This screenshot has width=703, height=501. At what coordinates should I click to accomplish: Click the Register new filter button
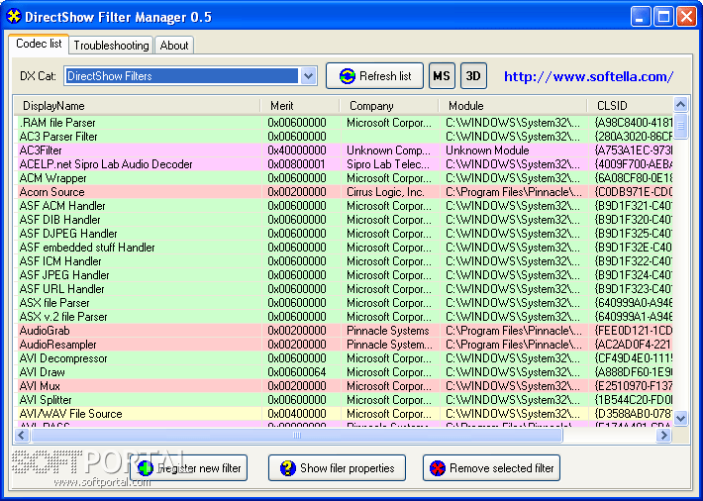click(189, 467)
